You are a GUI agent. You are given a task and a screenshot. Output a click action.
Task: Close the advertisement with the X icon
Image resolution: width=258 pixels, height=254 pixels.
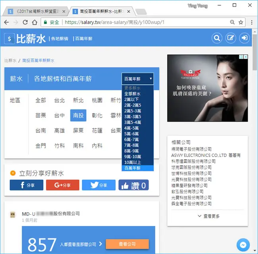tap(245, 57)
